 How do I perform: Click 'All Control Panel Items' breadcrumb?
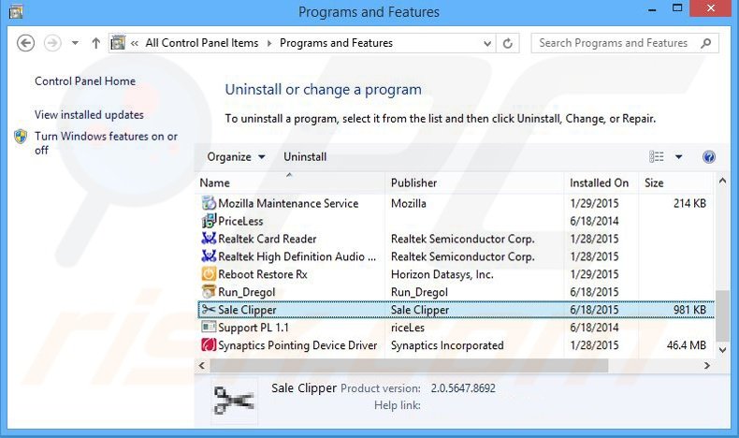(x=202, y=43)
